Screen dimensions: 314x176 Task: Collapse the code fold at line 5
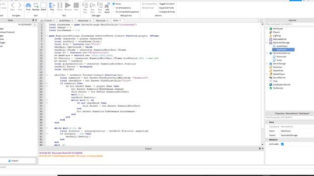point(47,36)
